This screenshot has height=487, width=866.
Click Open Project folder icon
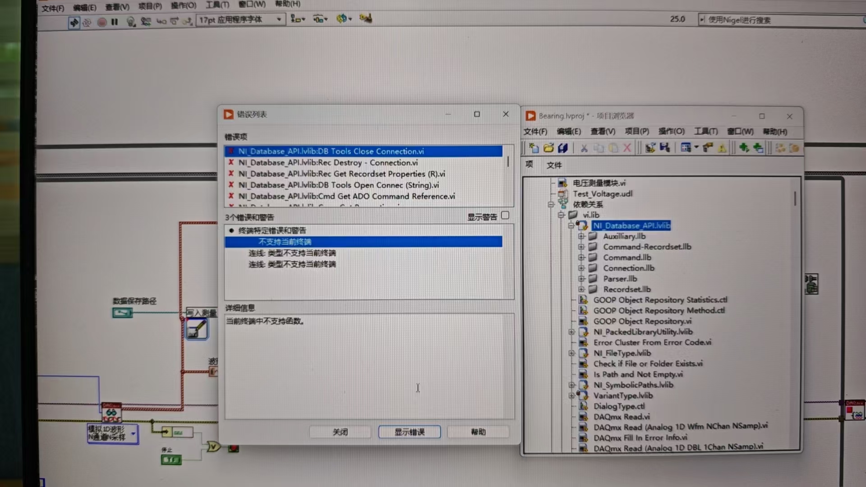tap(548, 147)
